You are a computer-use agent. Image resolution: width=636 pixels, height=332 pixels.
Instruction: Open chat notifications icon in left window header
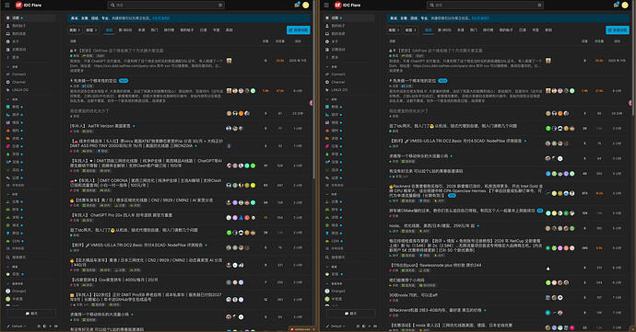[x=297, y=5]
